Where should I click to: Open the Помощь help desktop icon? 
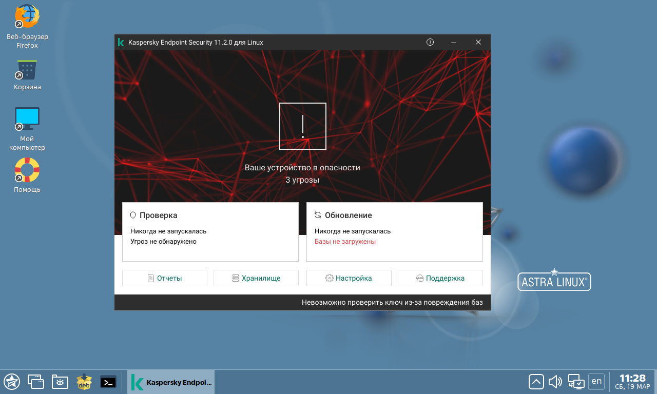tap(27, 175)
